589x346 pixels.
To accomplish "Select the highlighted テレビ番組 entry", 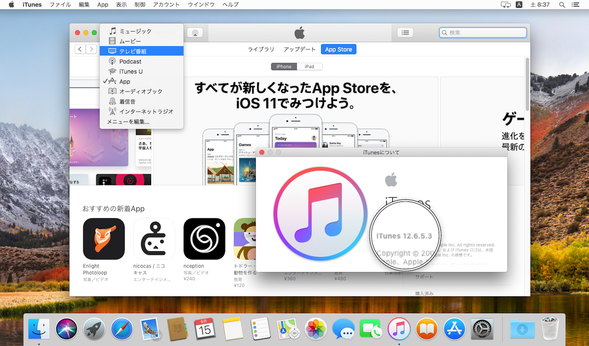I will (x=142, y=51).
